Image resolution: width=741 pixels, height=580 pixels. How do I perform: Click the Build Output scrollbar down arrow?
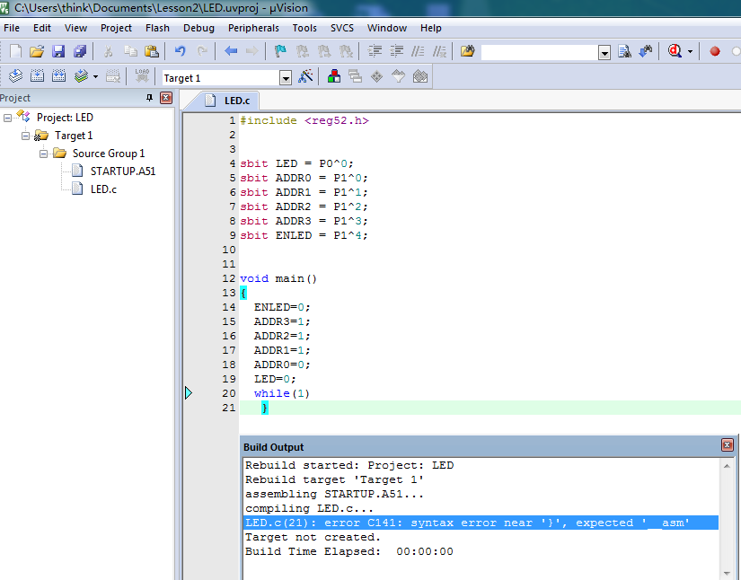point(727,574)
